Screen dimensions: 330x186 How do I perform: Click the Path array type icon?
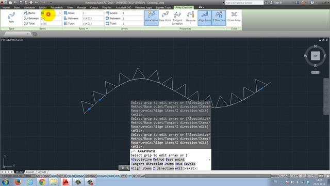pos(11,18)
